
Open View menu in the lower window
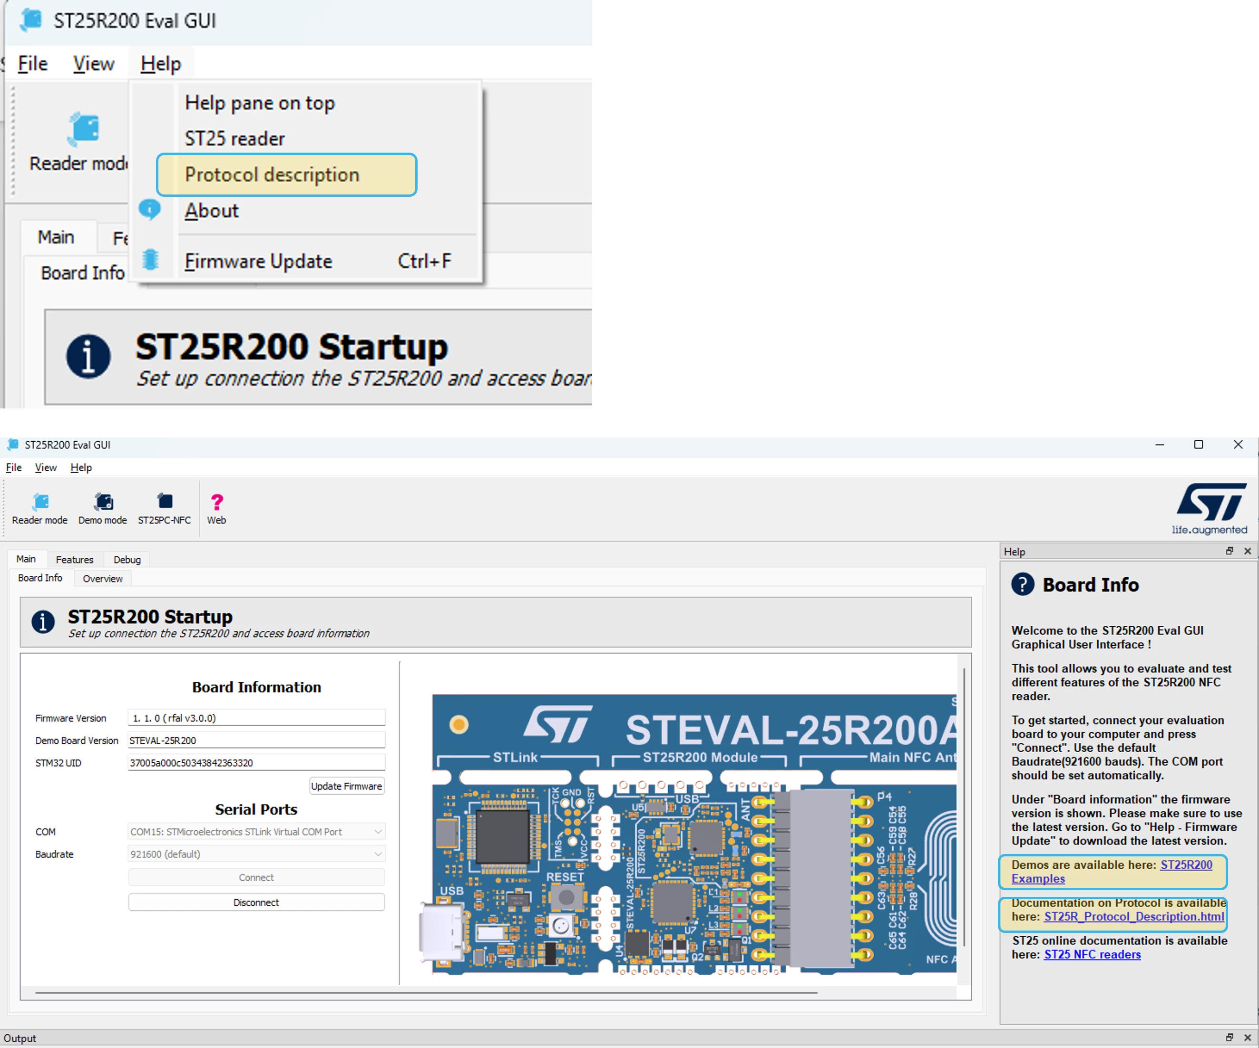click(x=46, y=467)
